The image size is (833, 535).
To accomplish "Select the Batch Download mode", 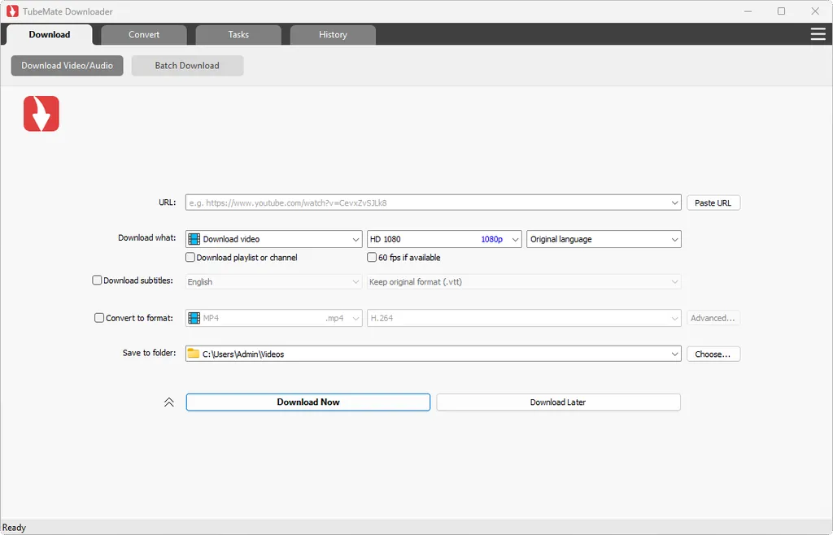I will (187, 66).
